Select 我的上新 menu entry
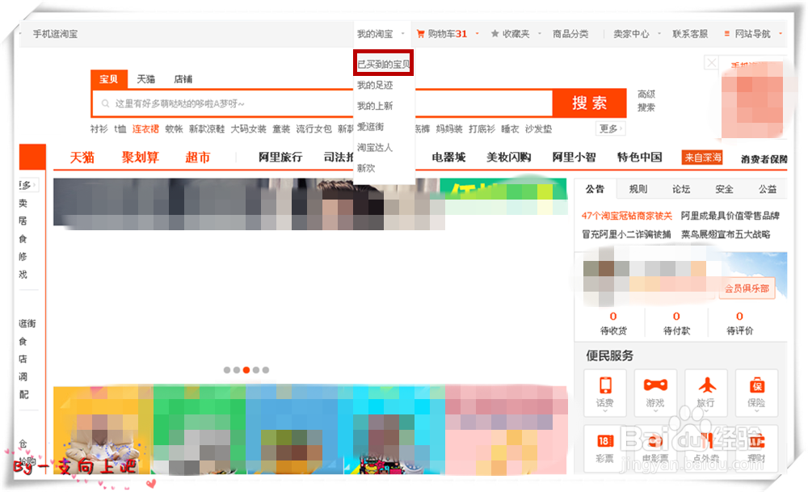 pyautogui.click(x=375, y=106)
